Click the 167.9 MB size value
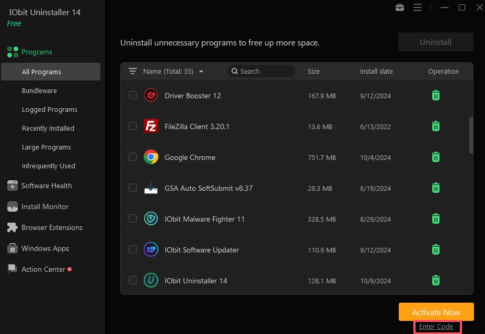485x334 pixels. pyautogui.click(x=322, y=96)
